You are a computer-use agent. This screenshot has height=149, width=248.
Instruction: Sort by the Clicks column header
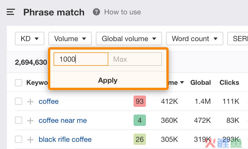tap(229, 82)
